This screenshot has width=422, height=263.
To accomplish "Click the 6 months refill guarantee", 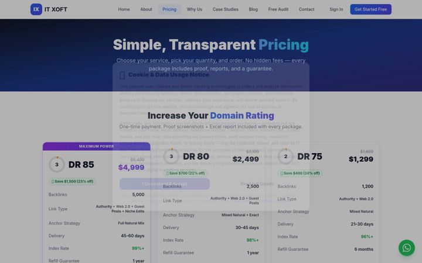I will click(364, 250).
